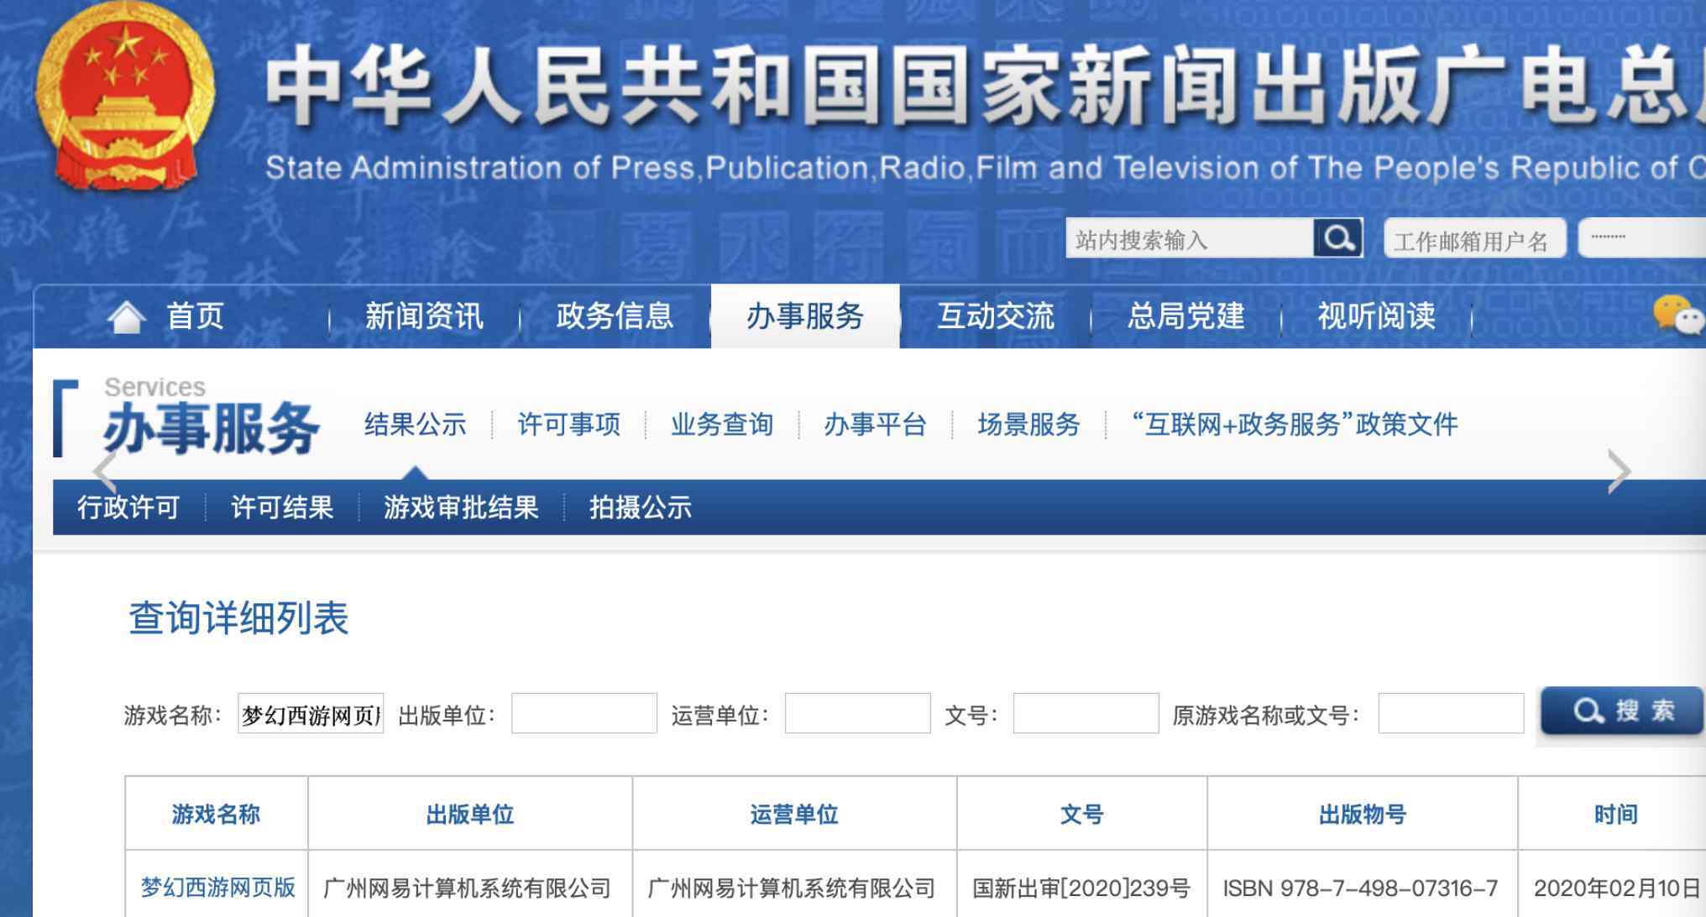Click the blue 搜索 button
This screenshot has height=917, width=1706.
pyautogui.click(x=1622, y=711)
